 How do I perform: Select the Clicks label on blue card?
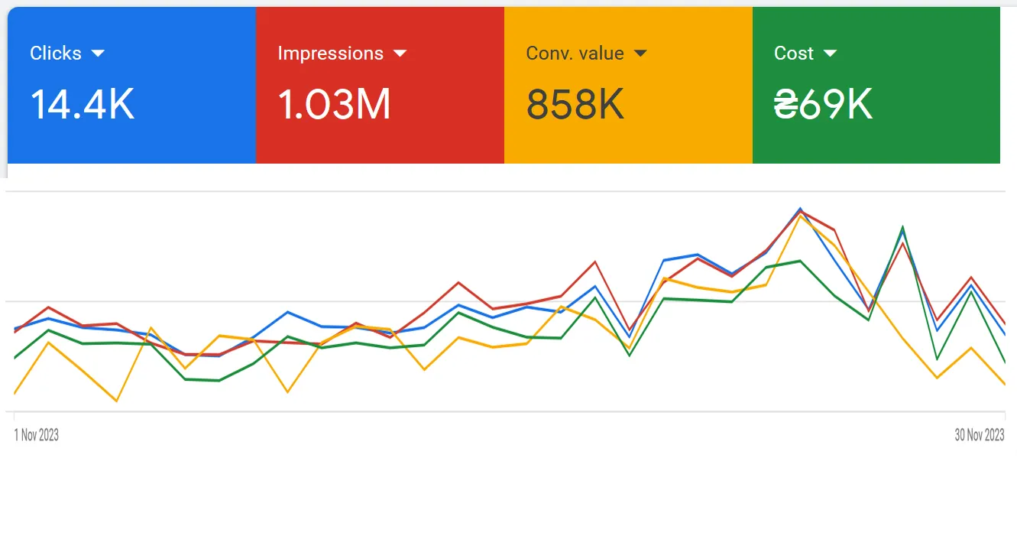coord(56,54)
